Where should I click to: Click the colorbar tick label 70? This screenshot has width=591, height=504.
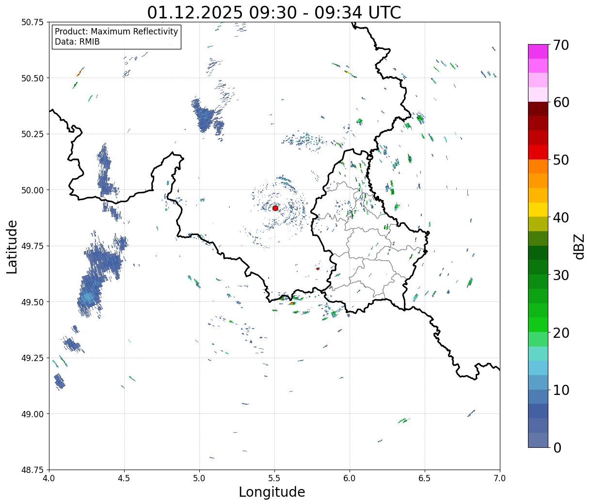click(561, 45)
